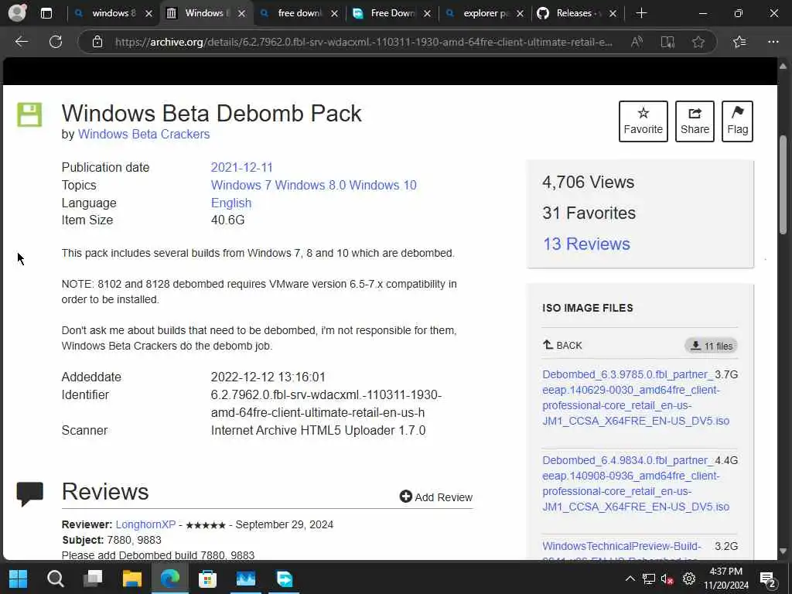Image resolution: width=792 pixels, height=594 pixels.
Task: Close the 'free downl' tab
Action: click(x=334, y=14)
